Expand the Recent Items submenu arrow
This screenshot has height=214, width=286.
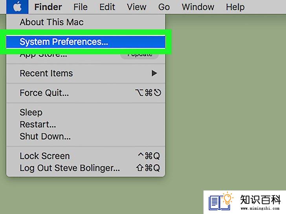[x=154, y=73]
